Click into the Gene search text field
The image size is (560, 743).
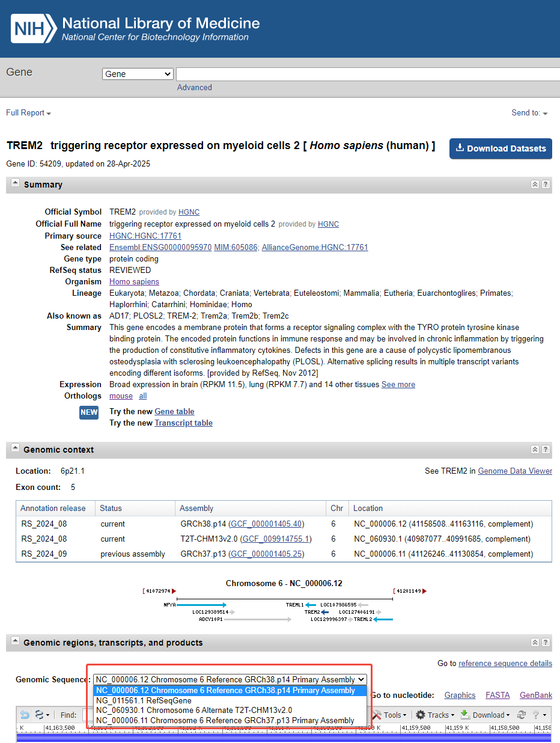tap(367, 74)
